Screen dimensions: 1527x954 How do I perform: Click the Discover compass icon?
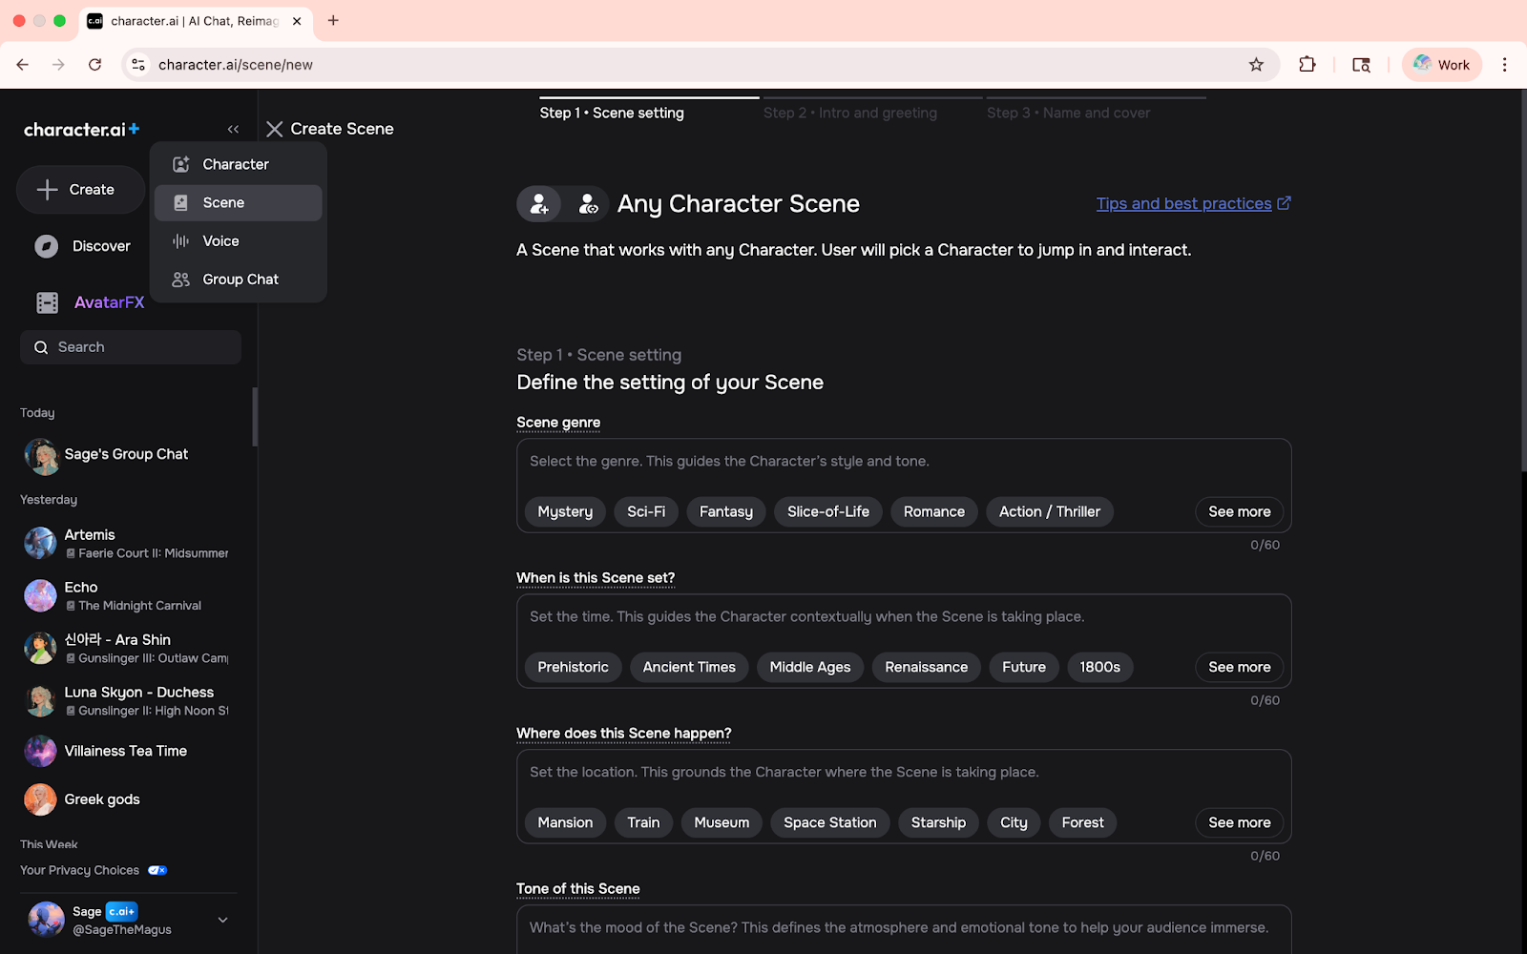coord(47,246)
